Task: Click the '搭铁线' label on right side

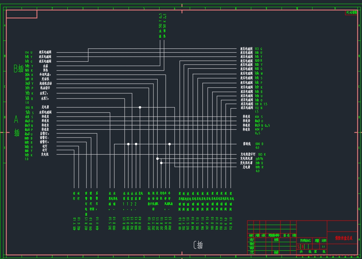Action: pyautogui.click(x=247, y=144)
